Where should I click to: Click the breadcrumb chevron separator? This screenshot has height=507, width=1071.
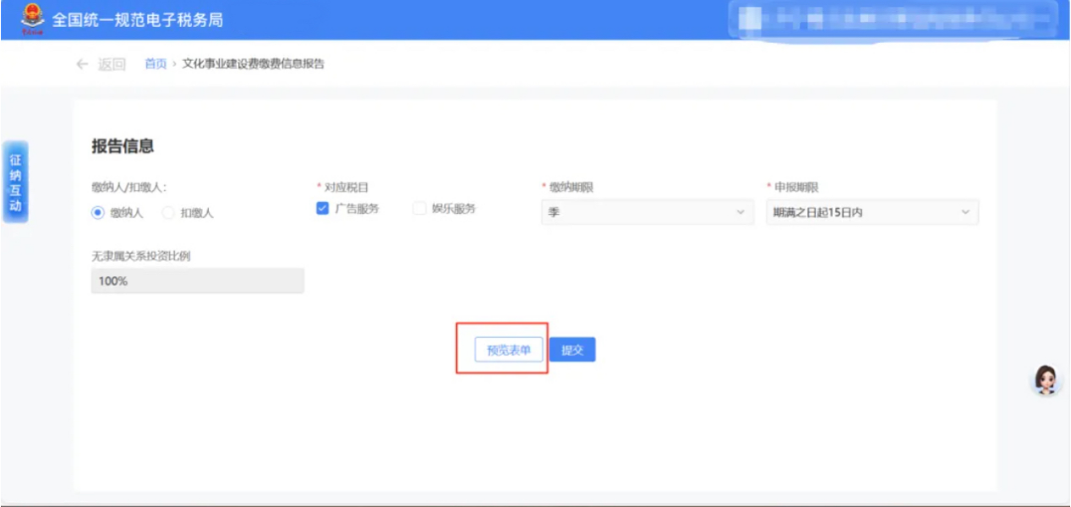175,64
